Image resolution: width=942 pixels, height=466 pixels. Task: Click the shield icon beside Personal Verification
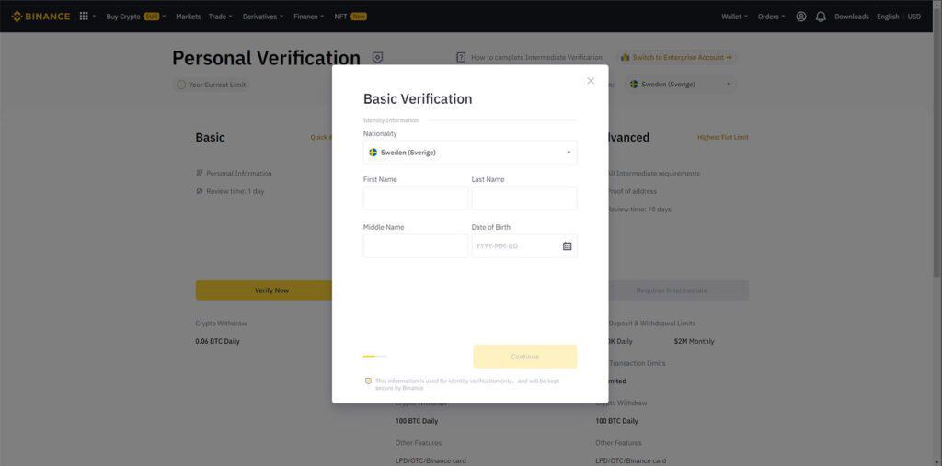(377, 58)
